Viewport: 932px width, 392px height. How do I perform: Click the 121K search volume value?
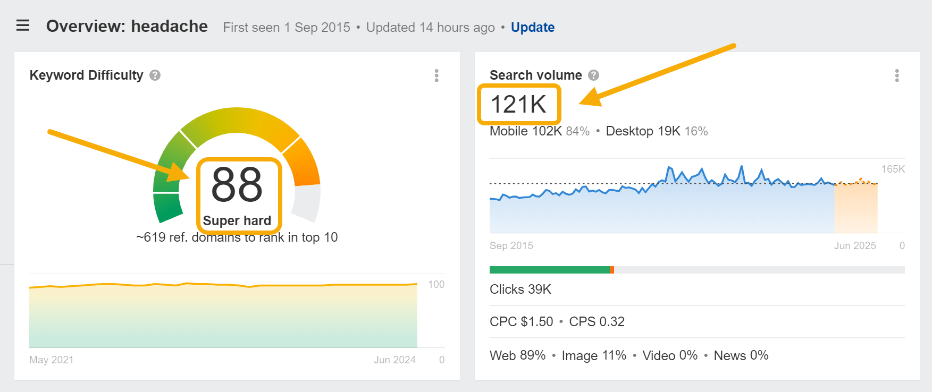point(518,104)
